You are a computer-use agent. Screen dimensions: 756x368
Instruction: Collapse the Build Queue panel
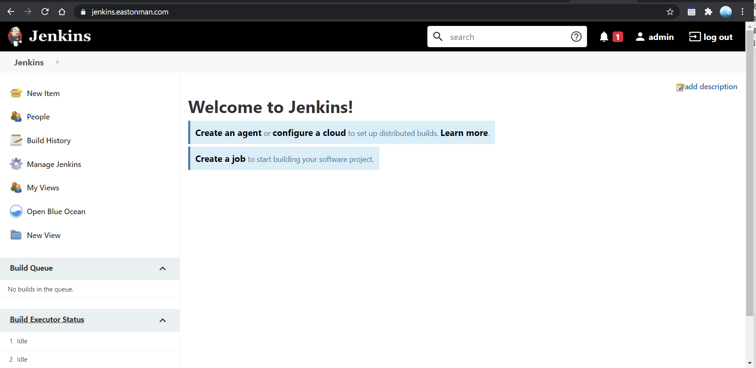click(x=162, y=269)
